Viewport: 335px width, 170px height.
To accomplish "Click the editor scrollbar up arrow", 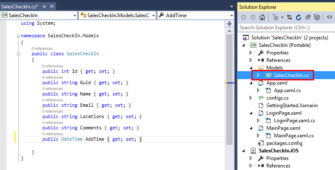I will pyautogui.click(x=229, y=31).
